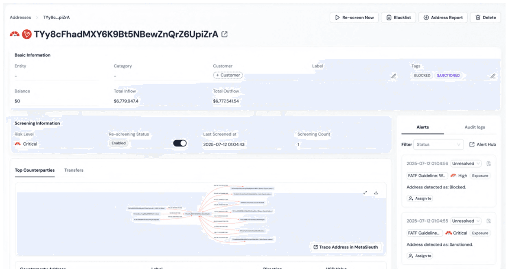The image size is (508, 275).
Task: Open details icon on the Blocked alert
Action: coord(488,164)
